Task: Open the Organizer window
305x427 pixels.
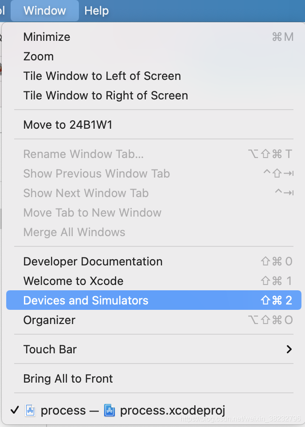Action: tap(154, 320)
